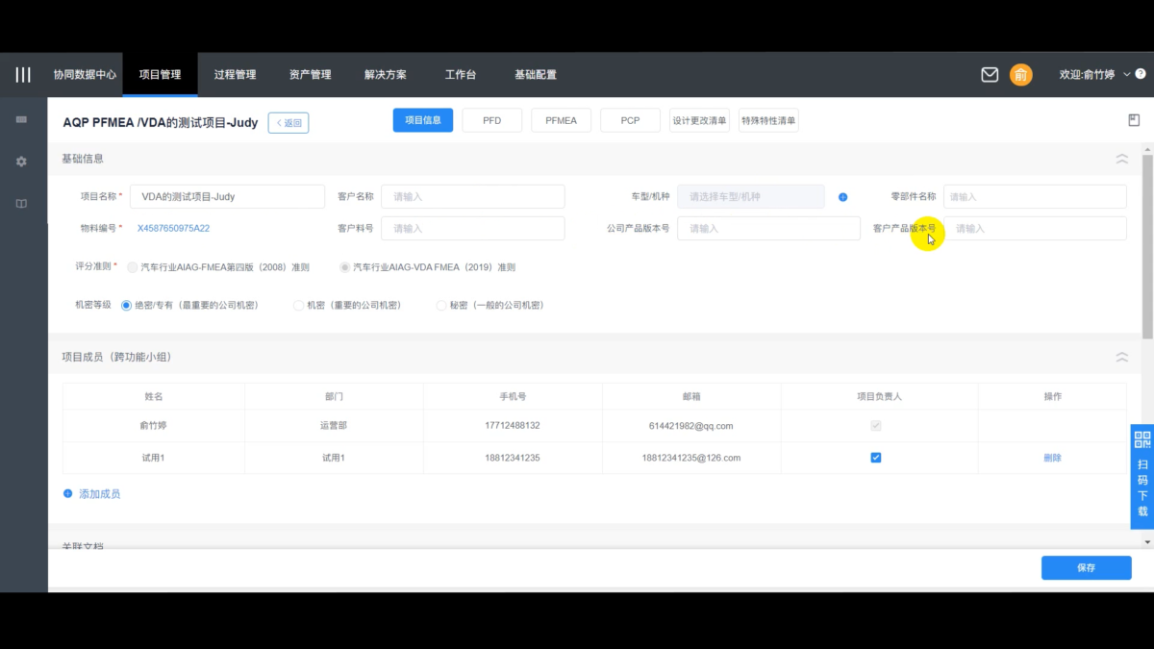
Task: Click the blue 保存 button
Action: 1086,568
